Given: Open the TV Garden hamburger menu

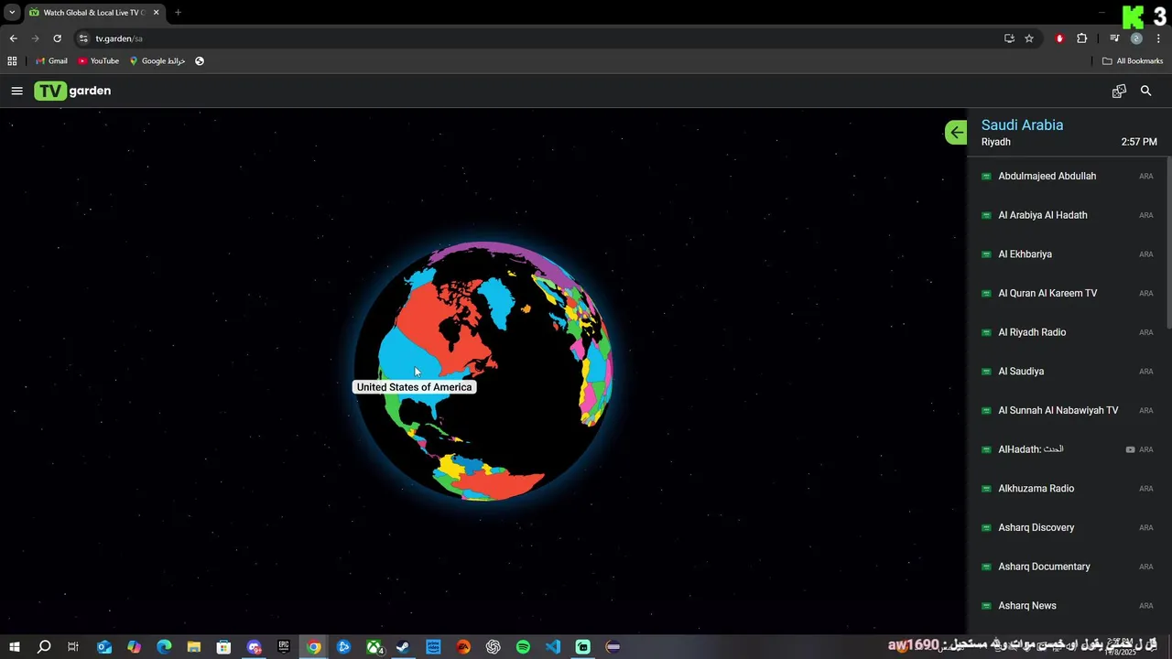Looking at the screenshot, I should (16, 91).
